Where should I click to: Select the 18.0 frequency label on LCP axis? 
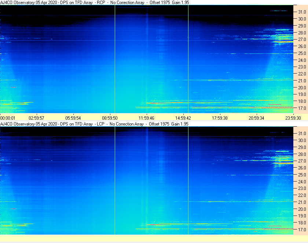click(x=302, y=223)
